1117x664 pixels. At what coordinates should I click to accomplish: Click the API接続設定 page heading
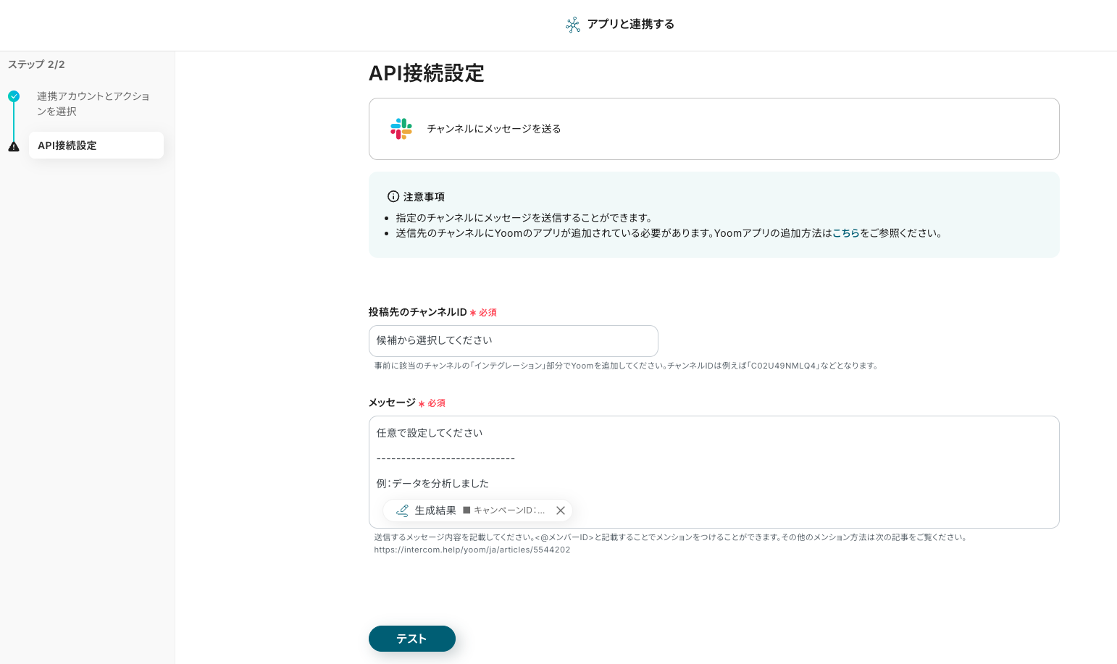pos(427,73)
